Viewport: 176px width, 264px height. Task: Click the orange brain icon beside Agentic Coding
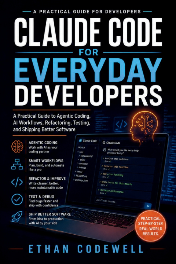point(17,147)
